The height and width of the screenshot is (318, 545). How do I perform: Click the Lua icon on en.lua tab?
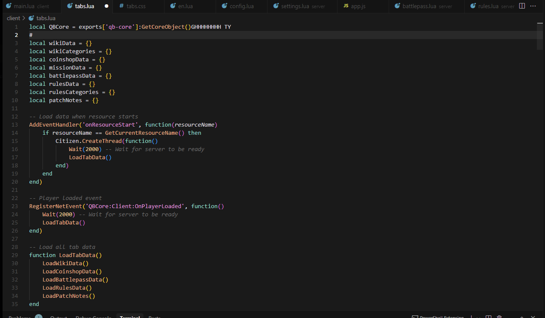pos(173,6)
